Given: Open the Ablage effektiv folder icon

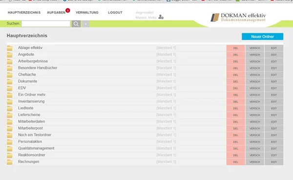Looking at the screenshot, I should pyautogui.click(x=10, y=48).
